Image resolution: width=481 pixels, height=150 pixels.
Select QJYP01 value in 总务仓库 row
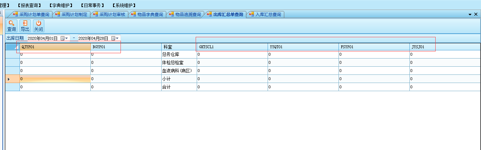click(55, 54)
